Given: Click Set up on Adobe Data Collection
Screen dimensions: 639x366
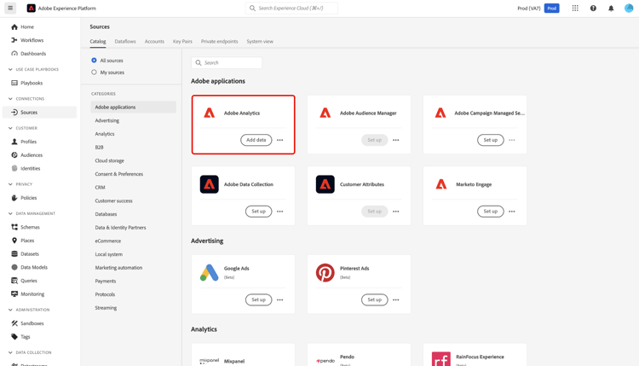Looking at the screenshot, I should [258, 212].
